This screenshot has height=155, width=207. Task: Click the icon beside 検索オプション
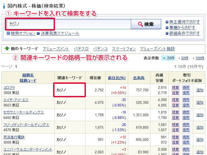point(8,33)
